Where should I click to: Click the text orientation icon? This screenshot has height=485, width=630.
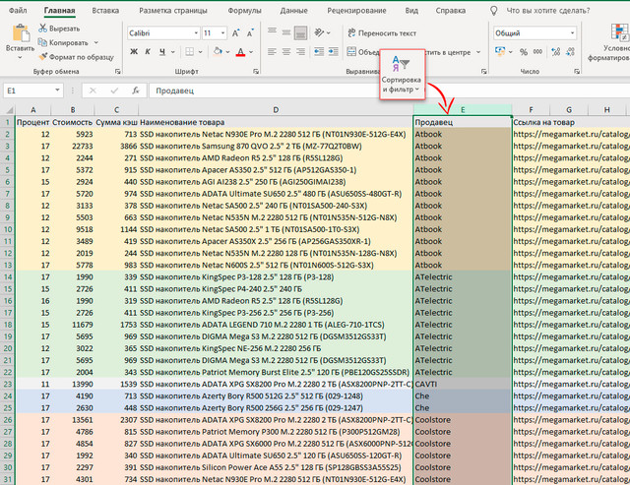[x=320, y=32]
